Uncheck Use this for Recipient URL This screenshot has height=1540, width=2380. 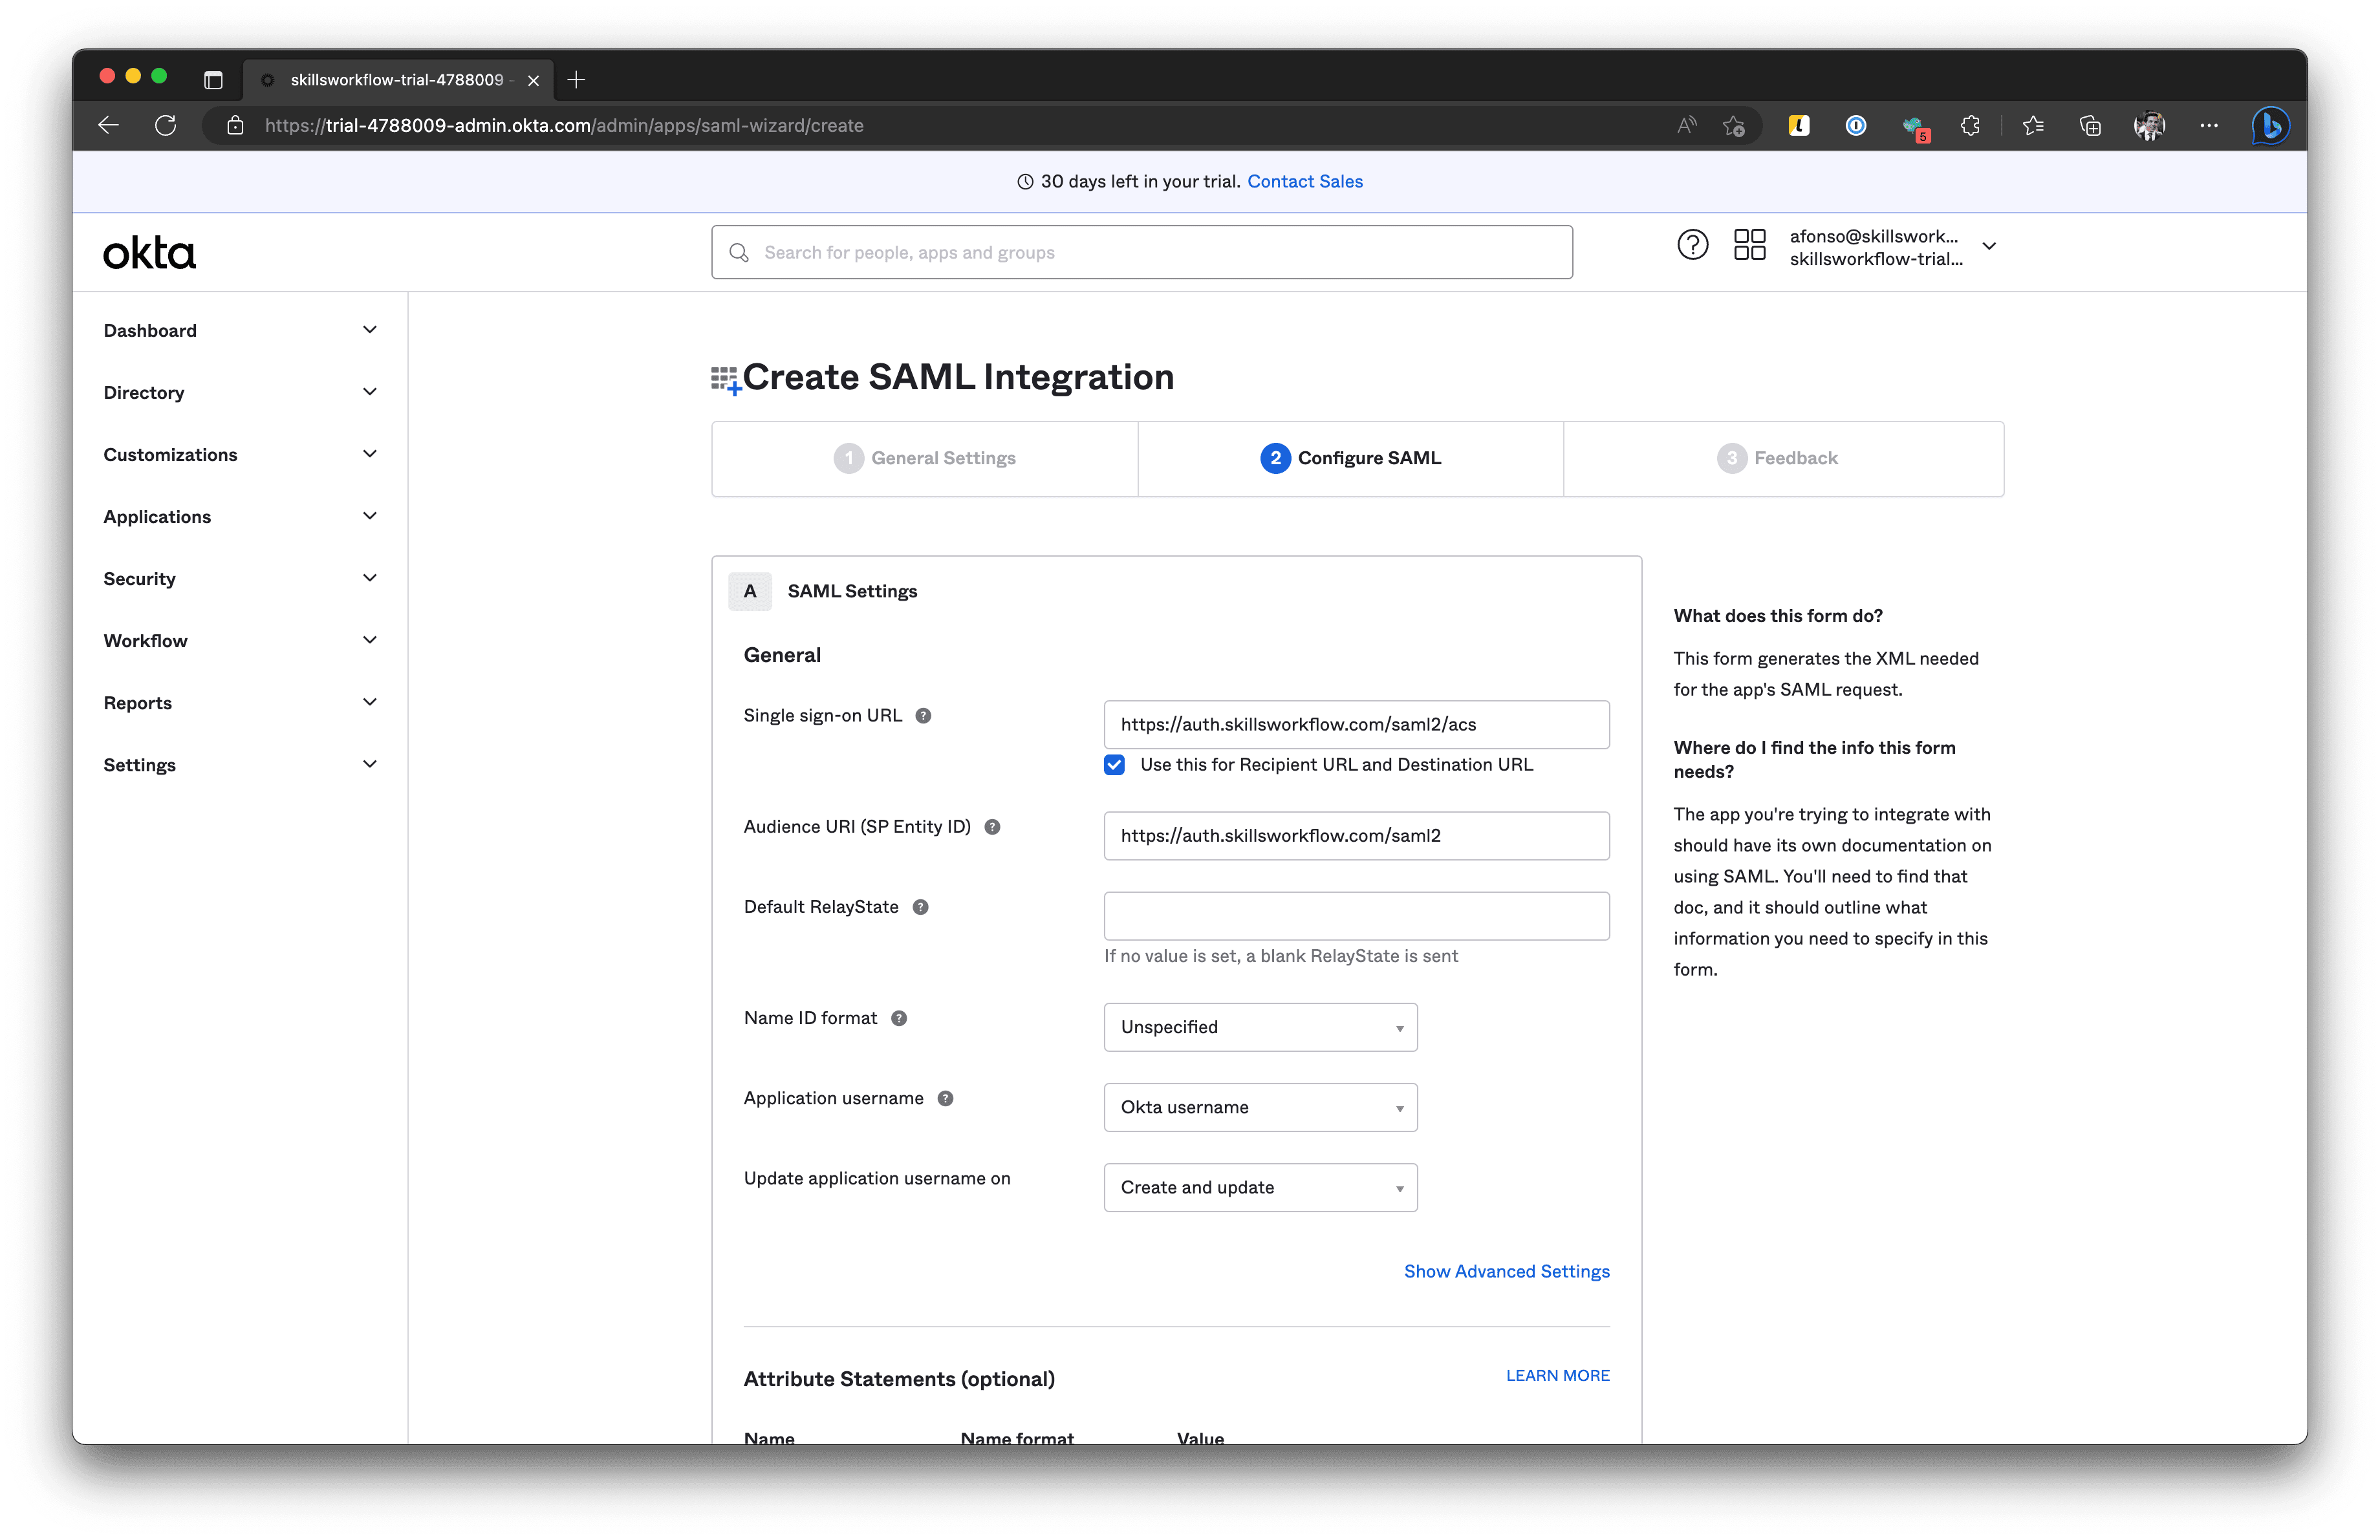(x=1114, y=764)
